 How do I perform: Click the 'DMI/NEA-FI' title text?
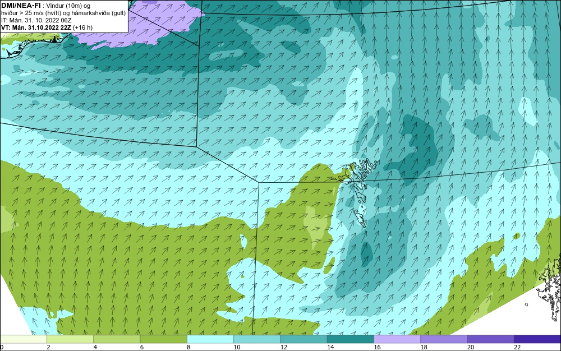coord(21,6)
